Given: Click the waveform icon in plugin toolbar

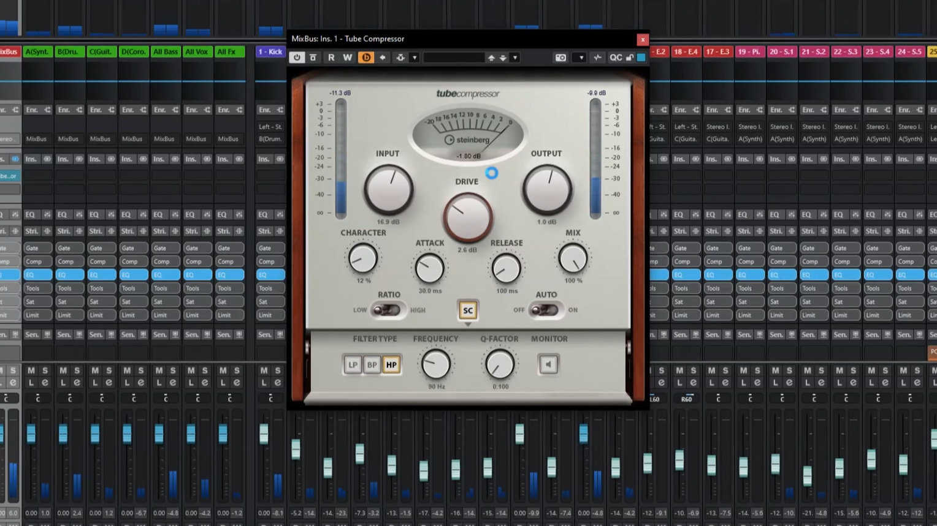Looking at the screenshot, I should [598, 58].
